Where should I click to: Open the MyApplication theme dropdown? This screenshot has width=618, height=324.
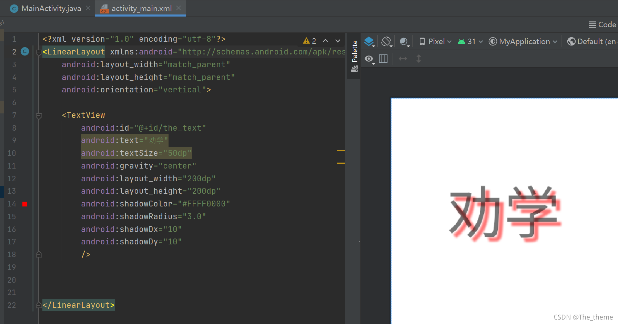[x=523, y=42]
